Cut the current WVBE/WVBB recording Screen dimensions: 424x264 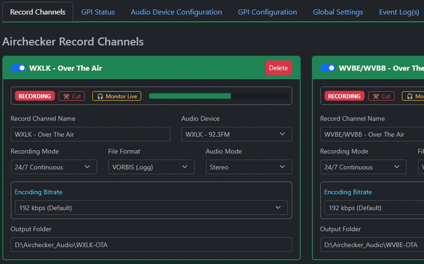(381, 96)
